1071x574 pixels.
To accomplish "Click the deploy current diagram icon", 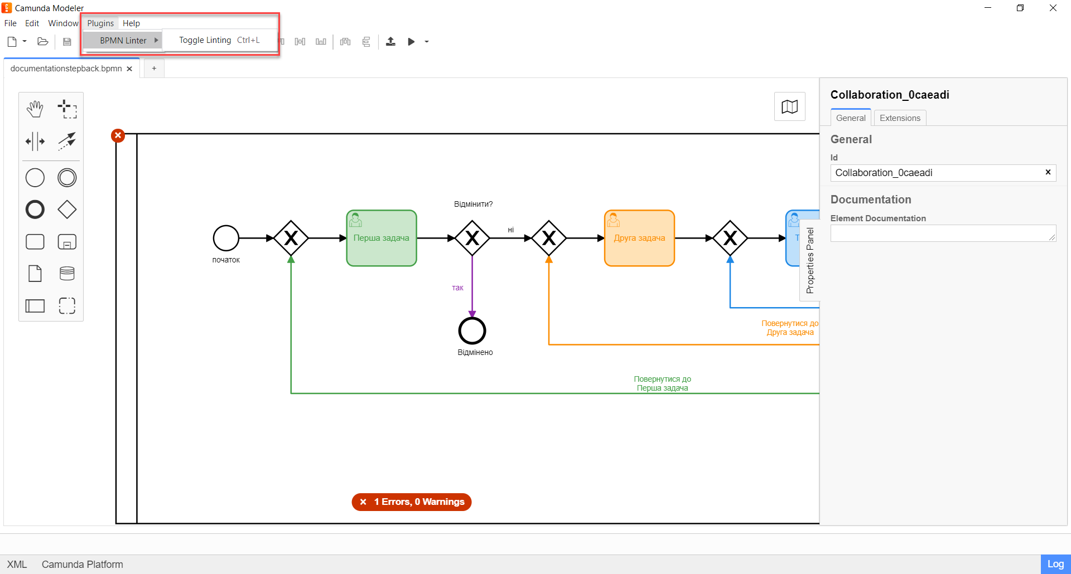I will (390, 42).
